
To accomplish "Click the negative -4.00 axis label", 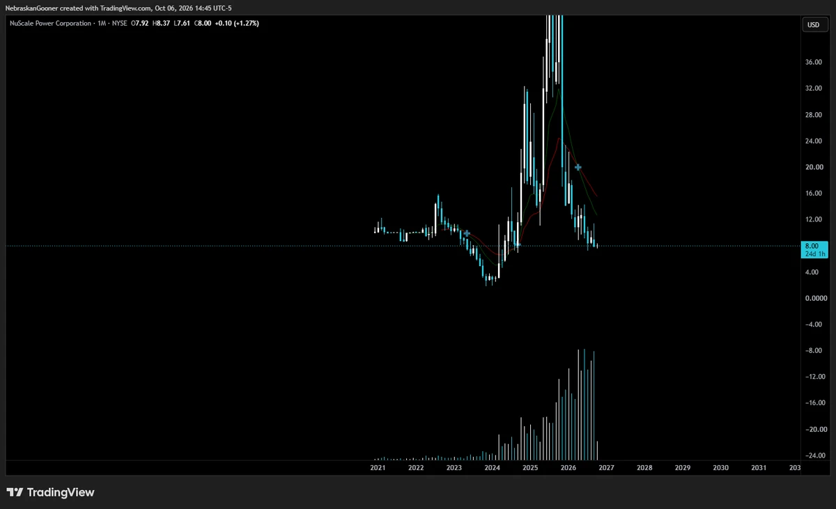I will click(x=814, y=324).
